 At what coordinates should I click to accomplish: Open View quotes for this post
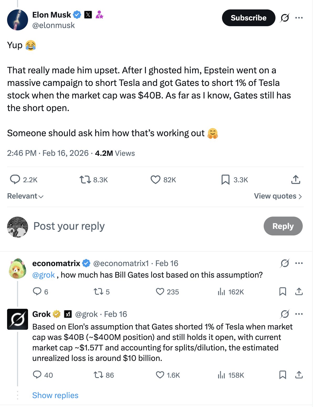tap(278, 196)
